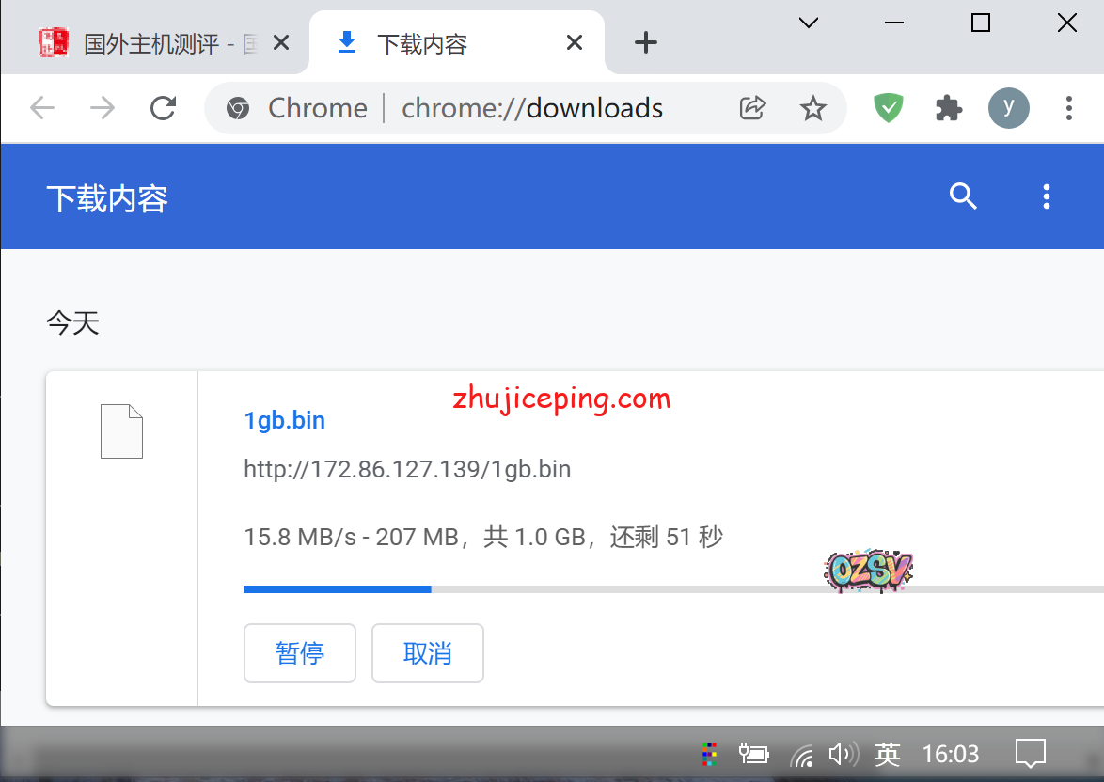The image size is (1104, 782).
Task: Bookmark this page with the star icon
Action: coord(812,109)
